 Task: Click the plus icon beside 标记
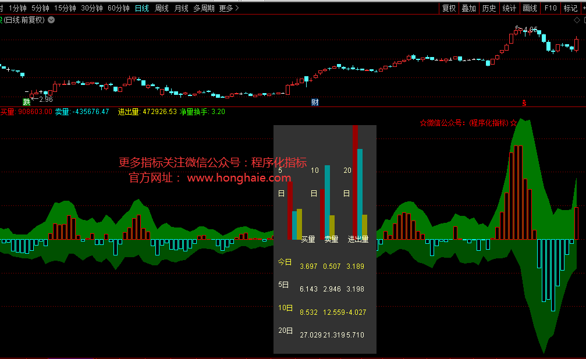pos(582,8)
